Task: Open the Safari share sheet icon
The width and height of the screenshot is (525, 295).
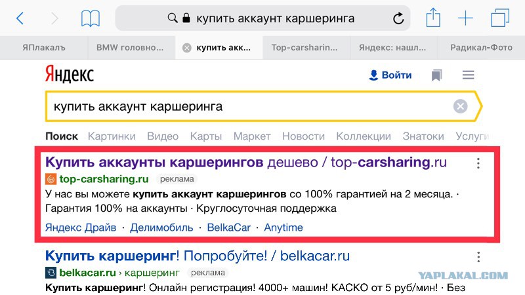Action: click(433, 18)
